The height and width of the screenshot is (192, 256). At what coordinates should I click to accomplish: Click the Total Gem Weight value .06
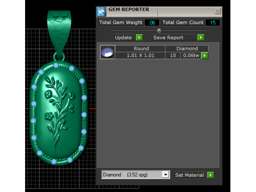(x=152, y=22)
